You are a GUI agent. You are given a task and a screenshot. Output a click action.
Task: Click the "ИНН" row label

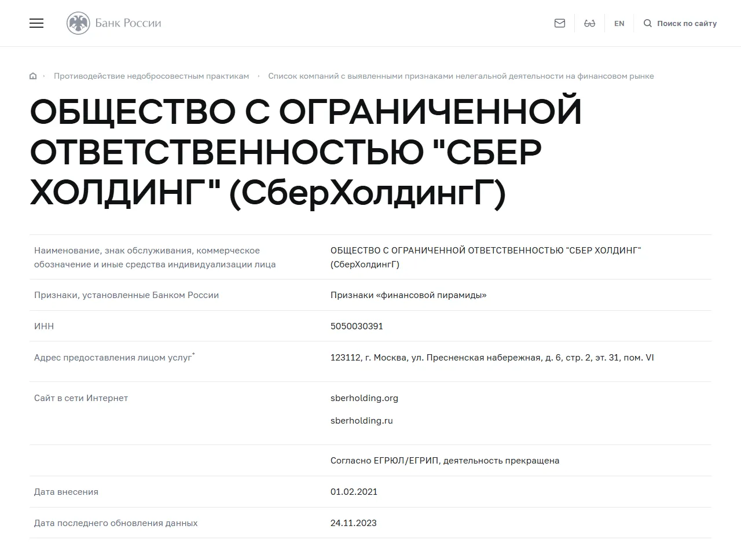(x=44, y=326)
